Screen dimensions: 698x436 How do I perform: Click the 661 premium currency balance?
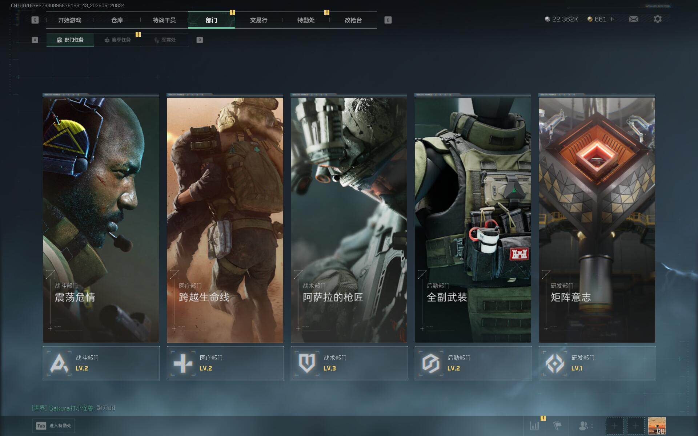pyautogui.click(x=597, y=19)
